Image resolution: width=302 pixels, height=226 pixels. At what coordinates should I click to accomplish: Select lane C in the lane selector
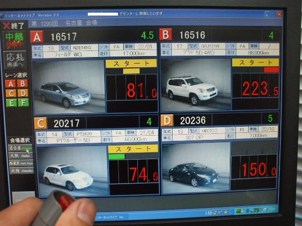10,93
